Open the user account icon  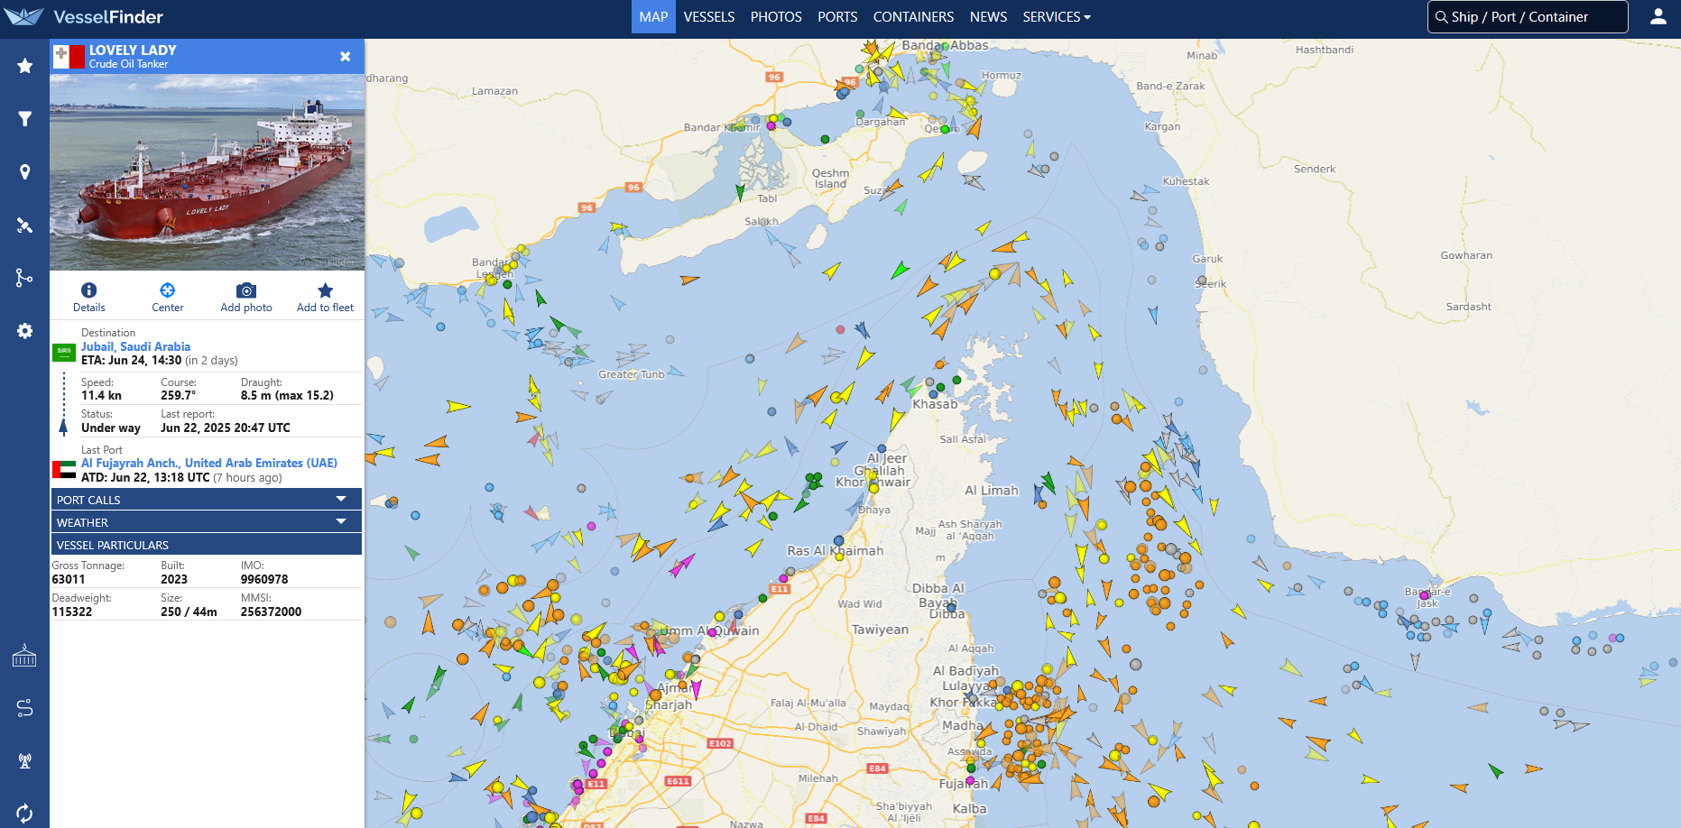click(1658, 16)
